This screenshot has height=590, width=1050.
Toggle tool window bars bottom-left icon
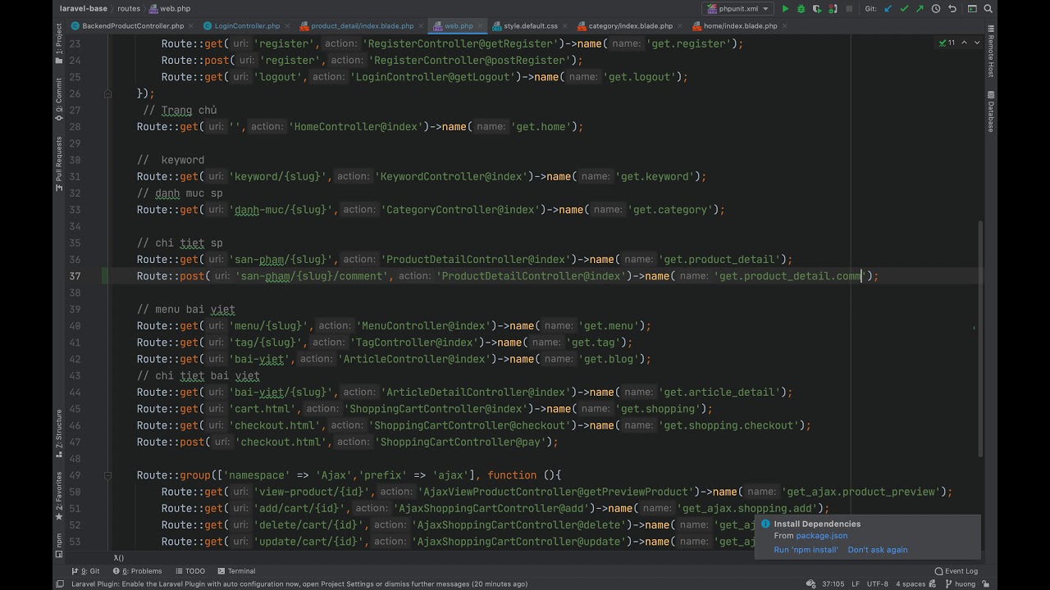click(x=59, y=584)
